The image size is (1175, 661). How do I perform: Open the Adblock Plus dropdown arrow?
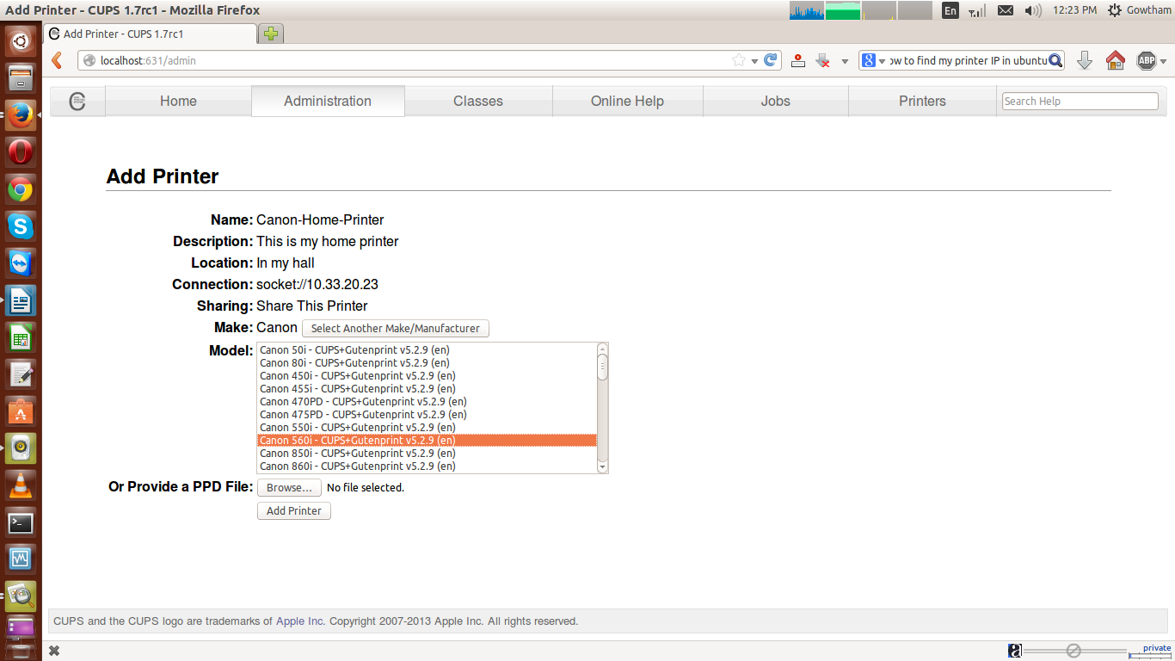pyautogui.click(x=1163, y=61)
